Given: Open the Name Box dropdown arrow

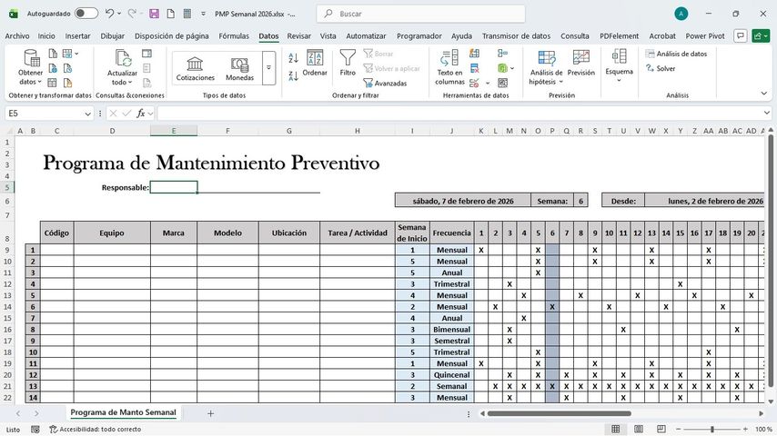Looking at the screenshot, I should 87,114.
